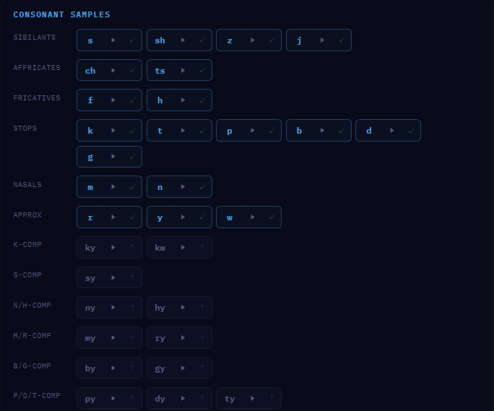
Task: Toggle the checkmark on the 'k' sample
Action: coord(133,131)
